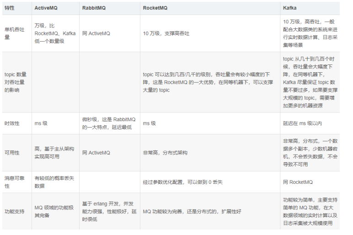Click RabbitMQ cell 微秒级 延迟最低
Screen dimensions: 353x235
109,123
